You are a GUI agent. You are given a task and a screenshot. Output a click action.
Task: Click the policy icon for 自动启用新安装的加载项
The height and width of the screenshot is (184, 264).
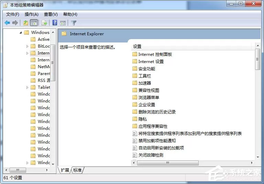(x=135, y=148)
